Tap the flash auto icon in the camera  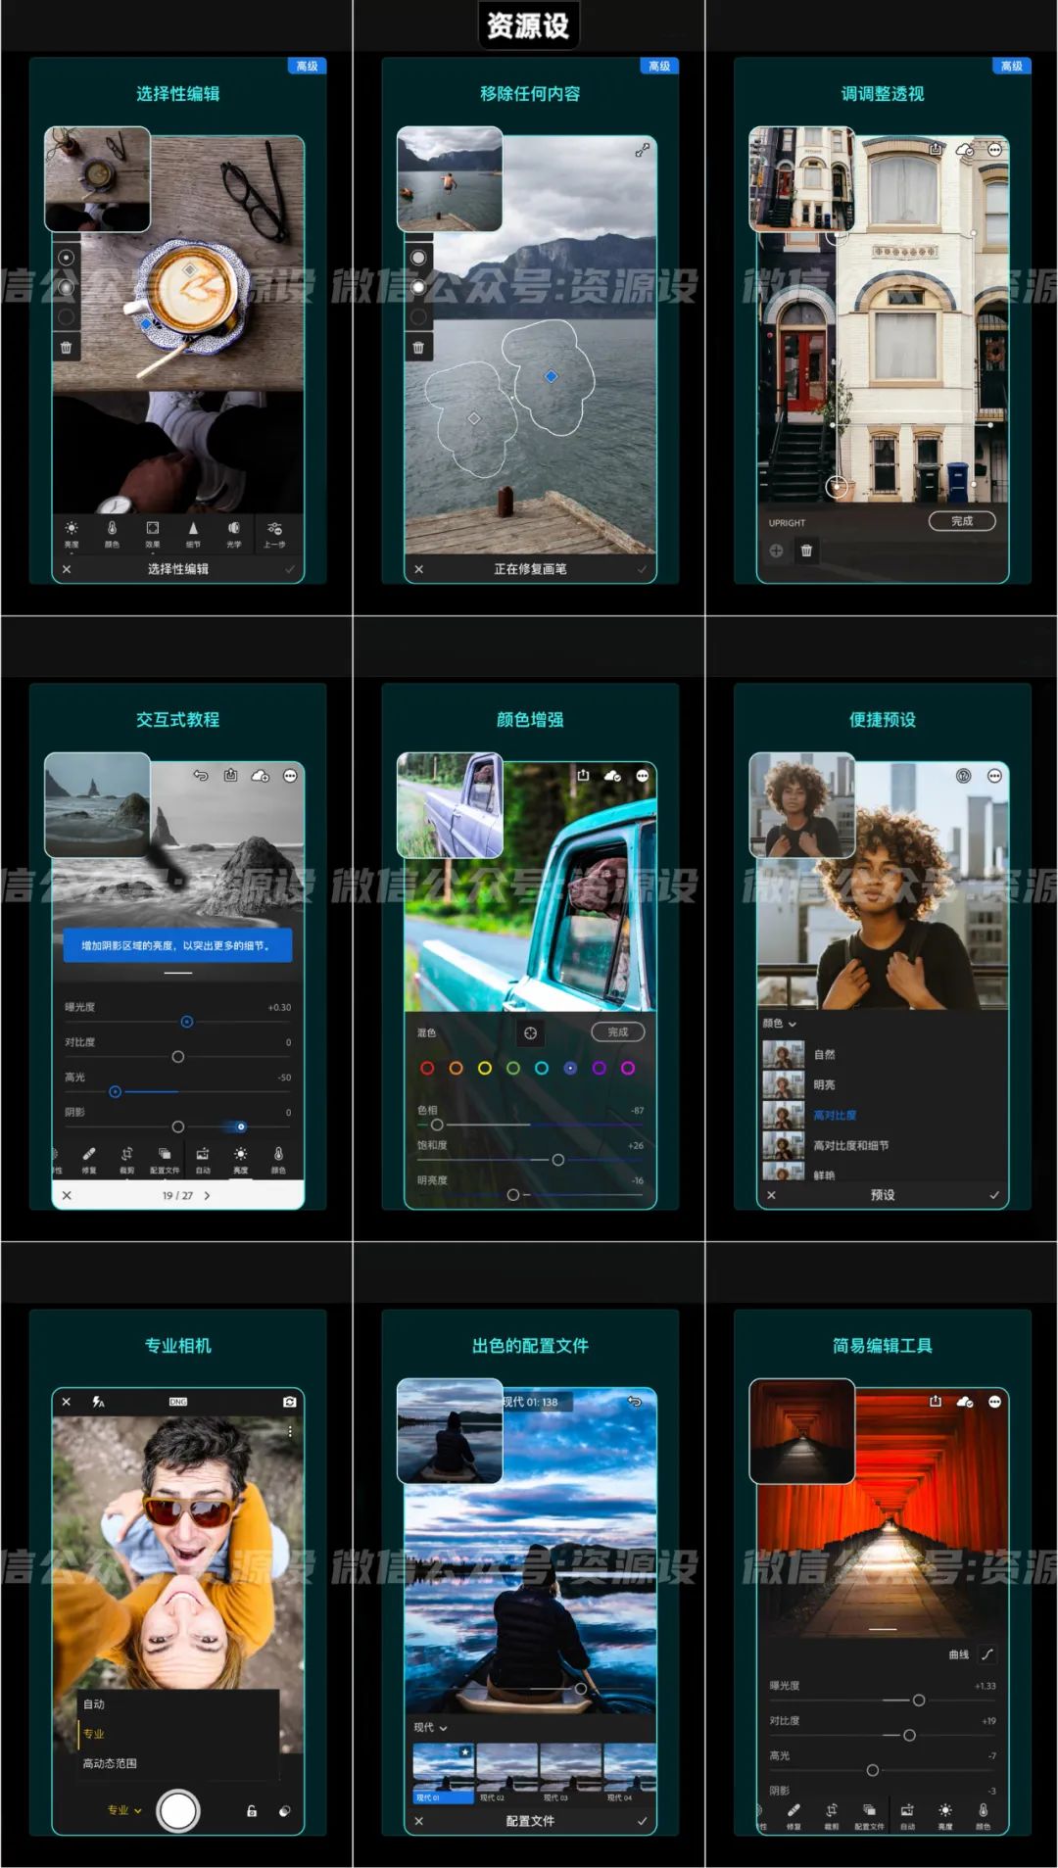click(98, 1402)
